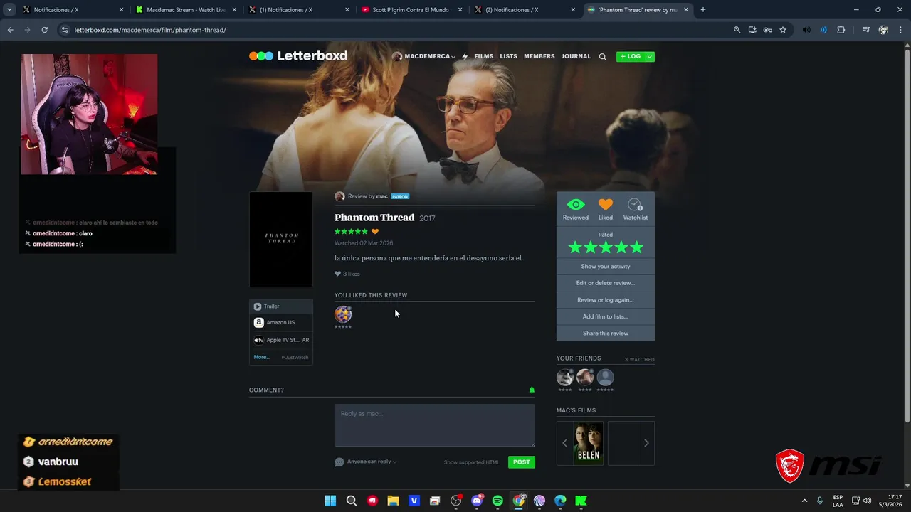Select Edit or delete review
The width and height of the screenshot is (911, 512).
606,283
